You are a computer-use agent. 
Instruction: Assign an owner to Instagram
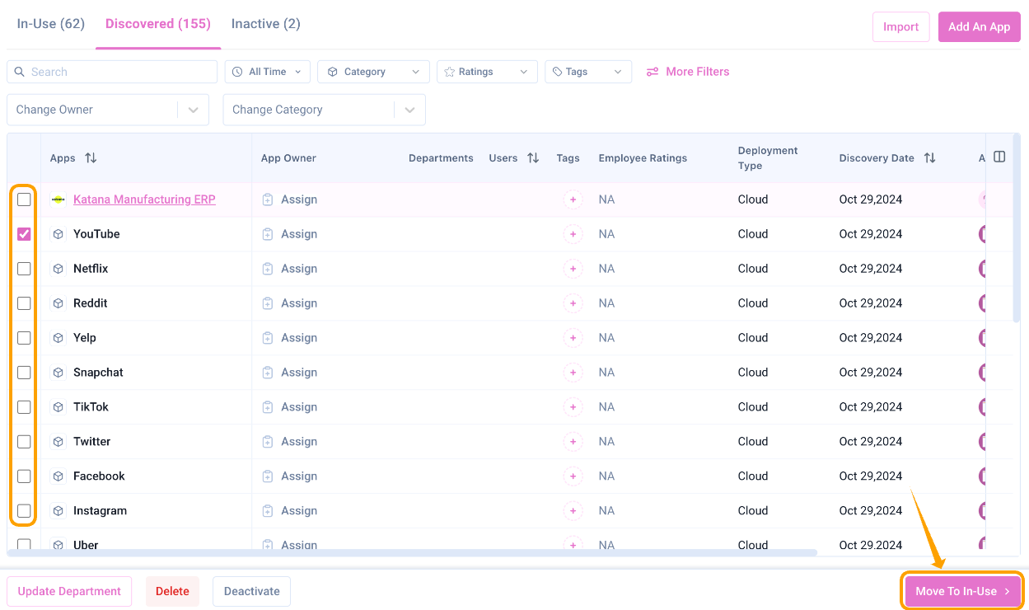[x=289, y=511]
